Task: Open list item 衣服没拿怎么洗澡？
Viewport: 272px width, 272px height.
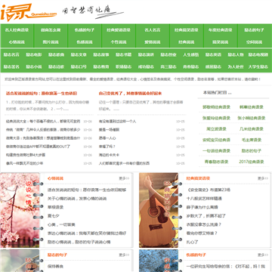Action: 204,224
